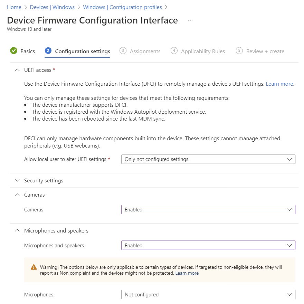Screen dimensions: 304x304
Task: Go to the Review + create tab
Action: [265, 51]
